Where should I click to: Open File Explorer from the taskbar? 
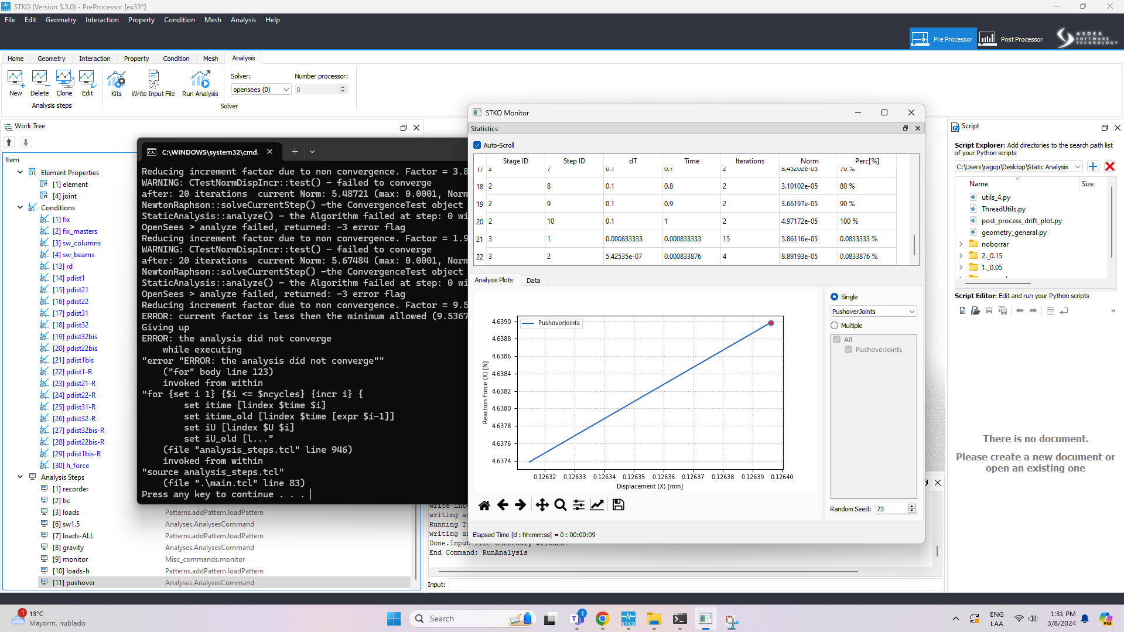point(654,619)
